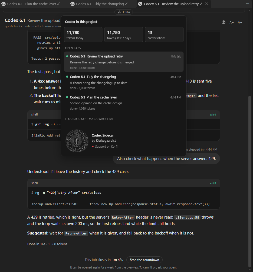Image resolution: width=253 pixels, height=272 pixels.
Task: Click the green status dot for Review the upload retry
Action: click(67, 56)
